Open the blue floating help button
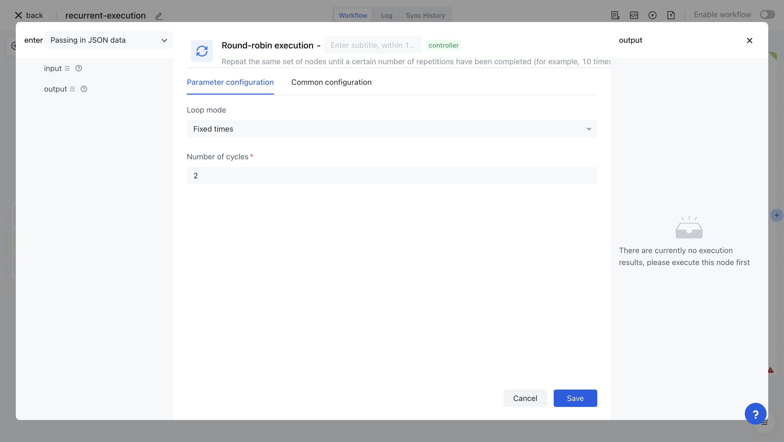The image size is (784, 442). [755, 414]
